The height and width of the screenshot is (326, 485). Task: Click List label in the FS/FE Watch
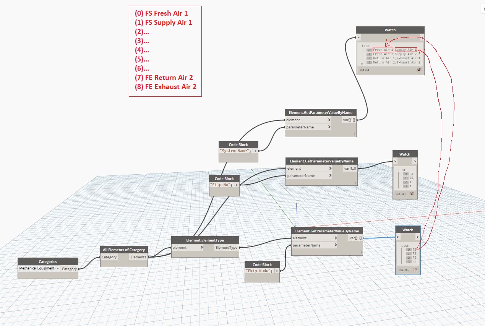point(405,246)
